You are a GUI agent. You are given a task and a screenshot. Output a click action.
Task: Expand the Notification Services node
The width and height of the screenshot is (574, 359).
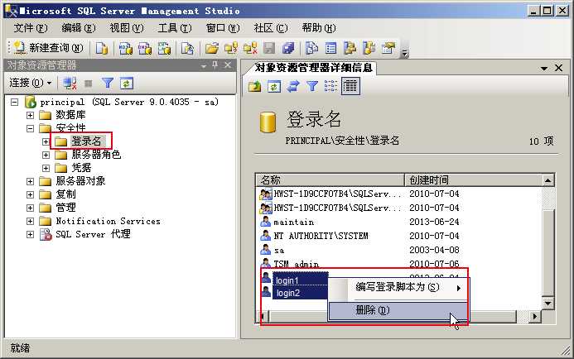pos(30,221)
